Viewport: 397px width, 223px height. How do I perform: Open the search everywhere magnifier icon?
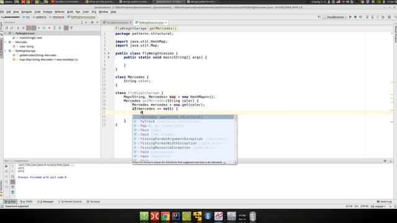[395, 17]
